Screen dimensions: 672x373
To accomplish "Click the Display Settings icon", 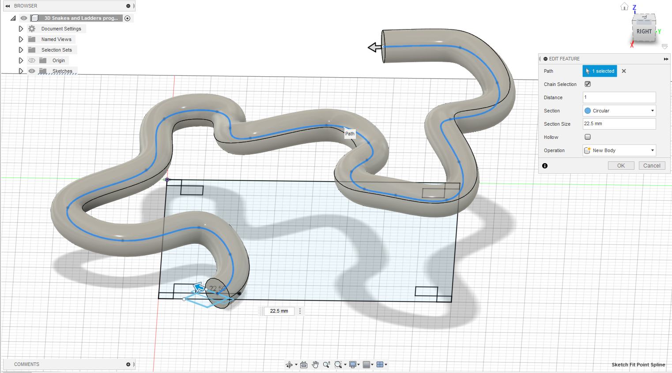I will coord(353,364).
